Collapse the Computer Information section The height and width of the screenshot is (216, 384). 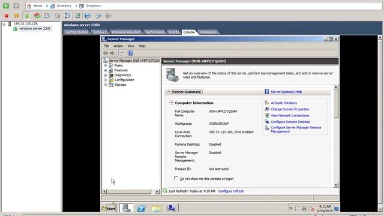[172, 103]
